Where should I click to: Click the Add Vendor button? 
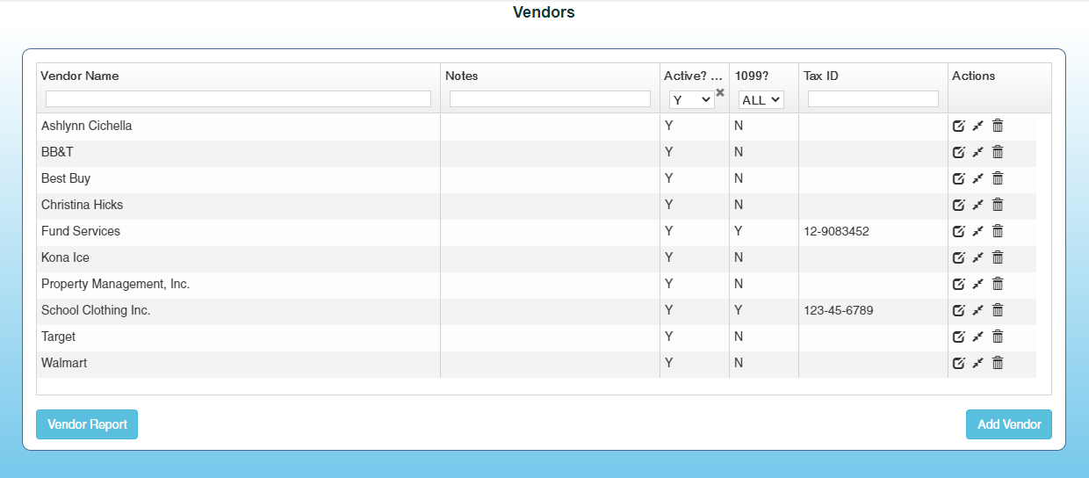point(1008,424)
